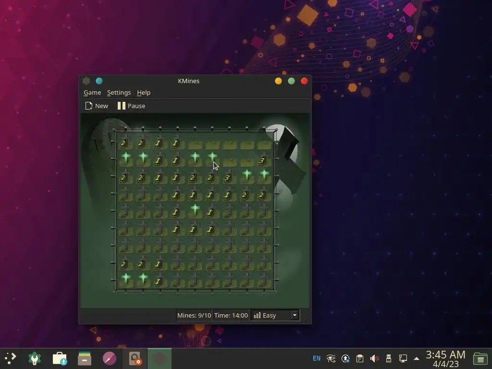Click the flag at the right end of third row
Screen dimensions: 492x369
coord(264,177)
